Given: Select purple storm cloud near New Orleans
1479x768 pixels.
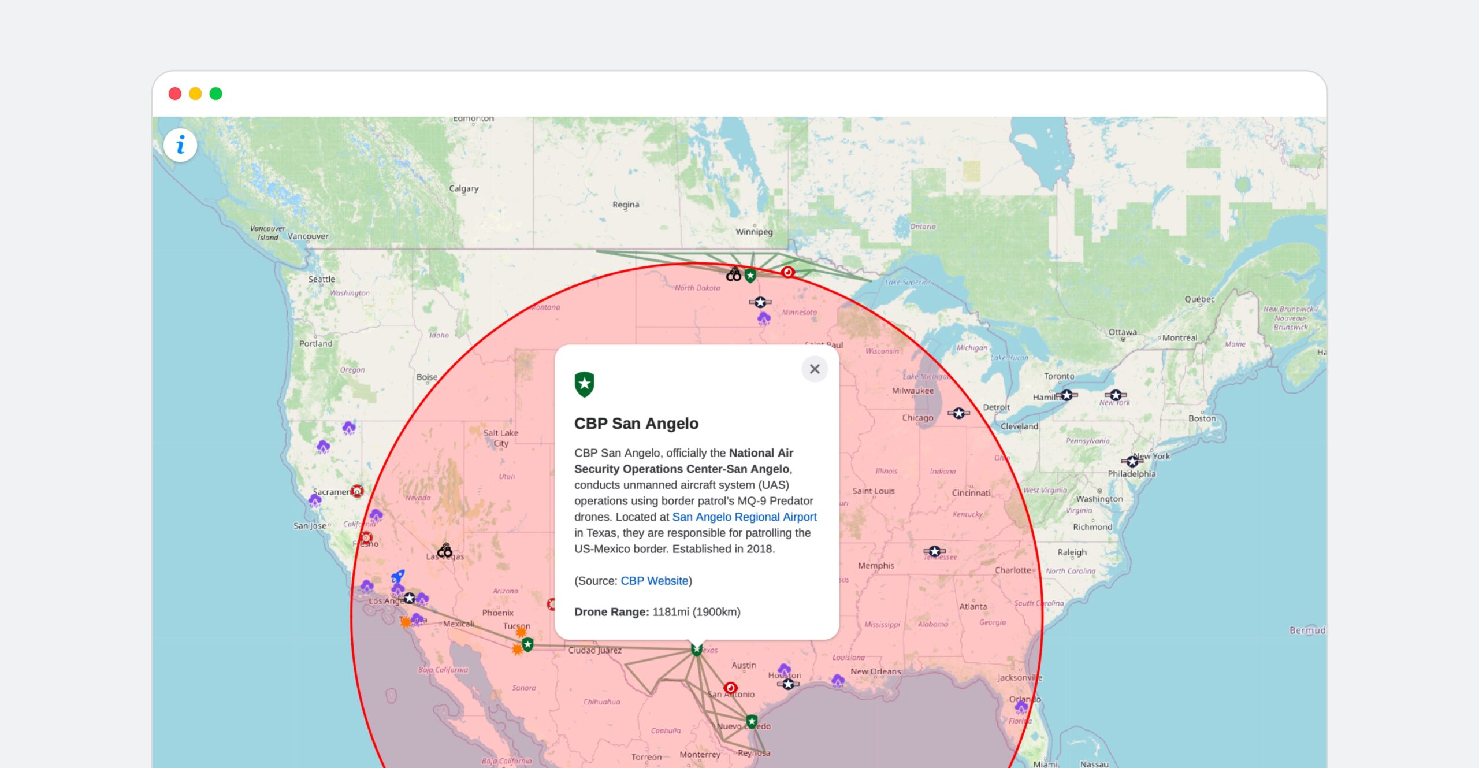Looking at the screenshot, I should coord(838,680).
